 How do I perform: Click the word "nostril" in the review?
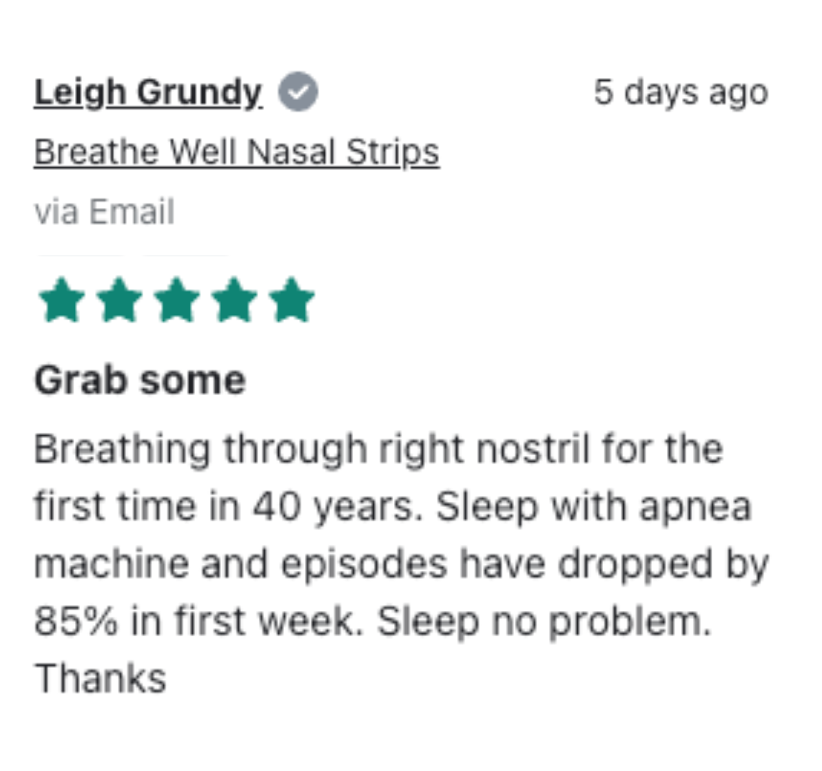coord(533,449)
